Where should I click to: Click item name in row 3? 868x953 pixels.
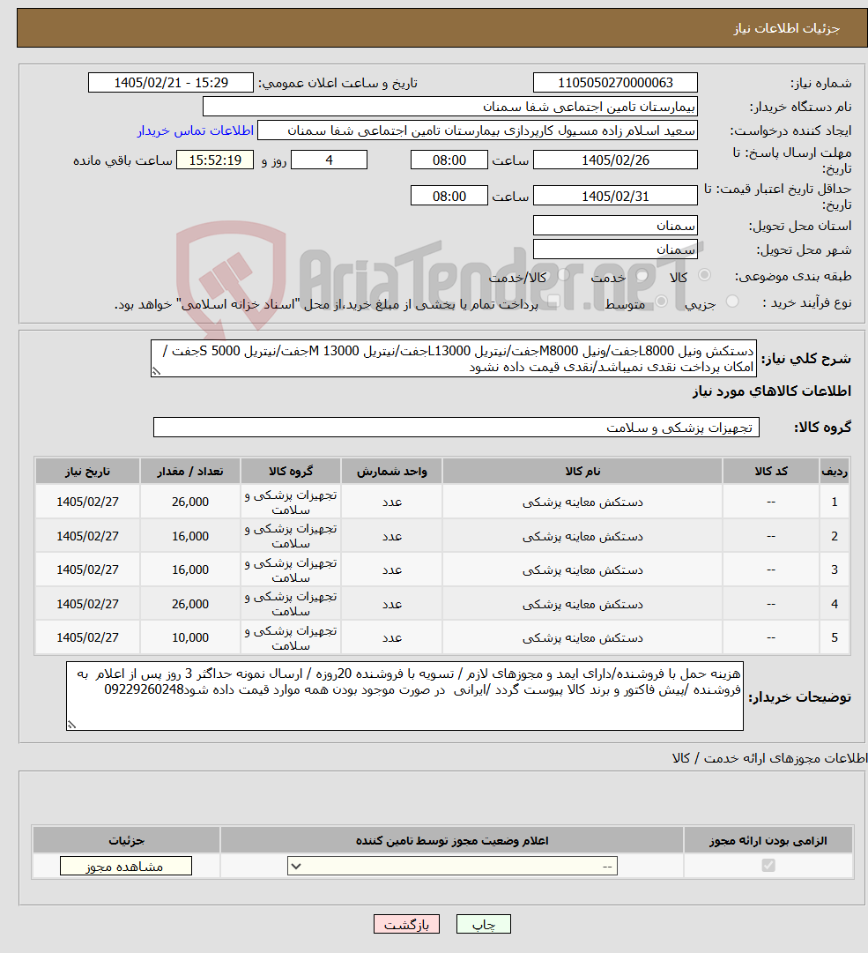click(582, 570)
